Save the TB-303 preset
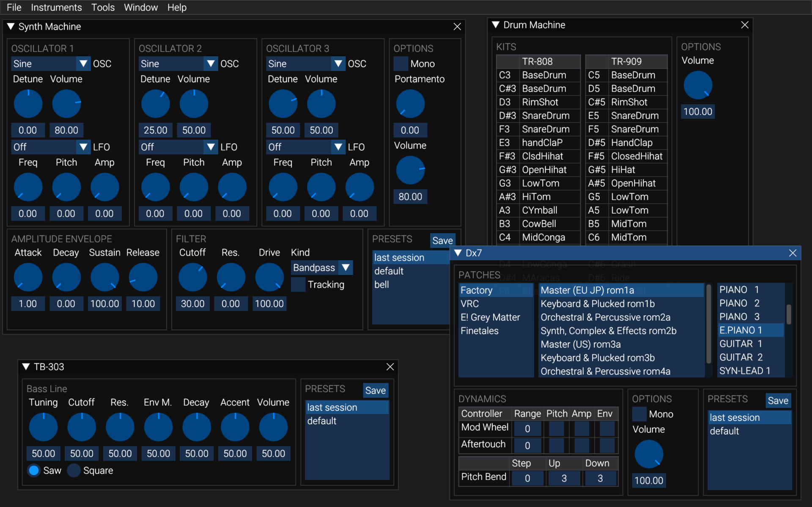 coord(375,390)
